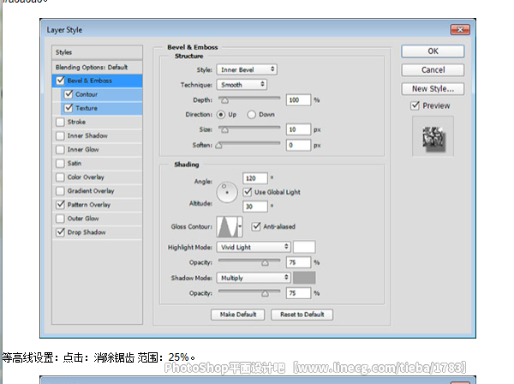The width and height of the screenshot is (514, 384).
Task: Toggle the Texture checkbox
Action: coord(69,108)
